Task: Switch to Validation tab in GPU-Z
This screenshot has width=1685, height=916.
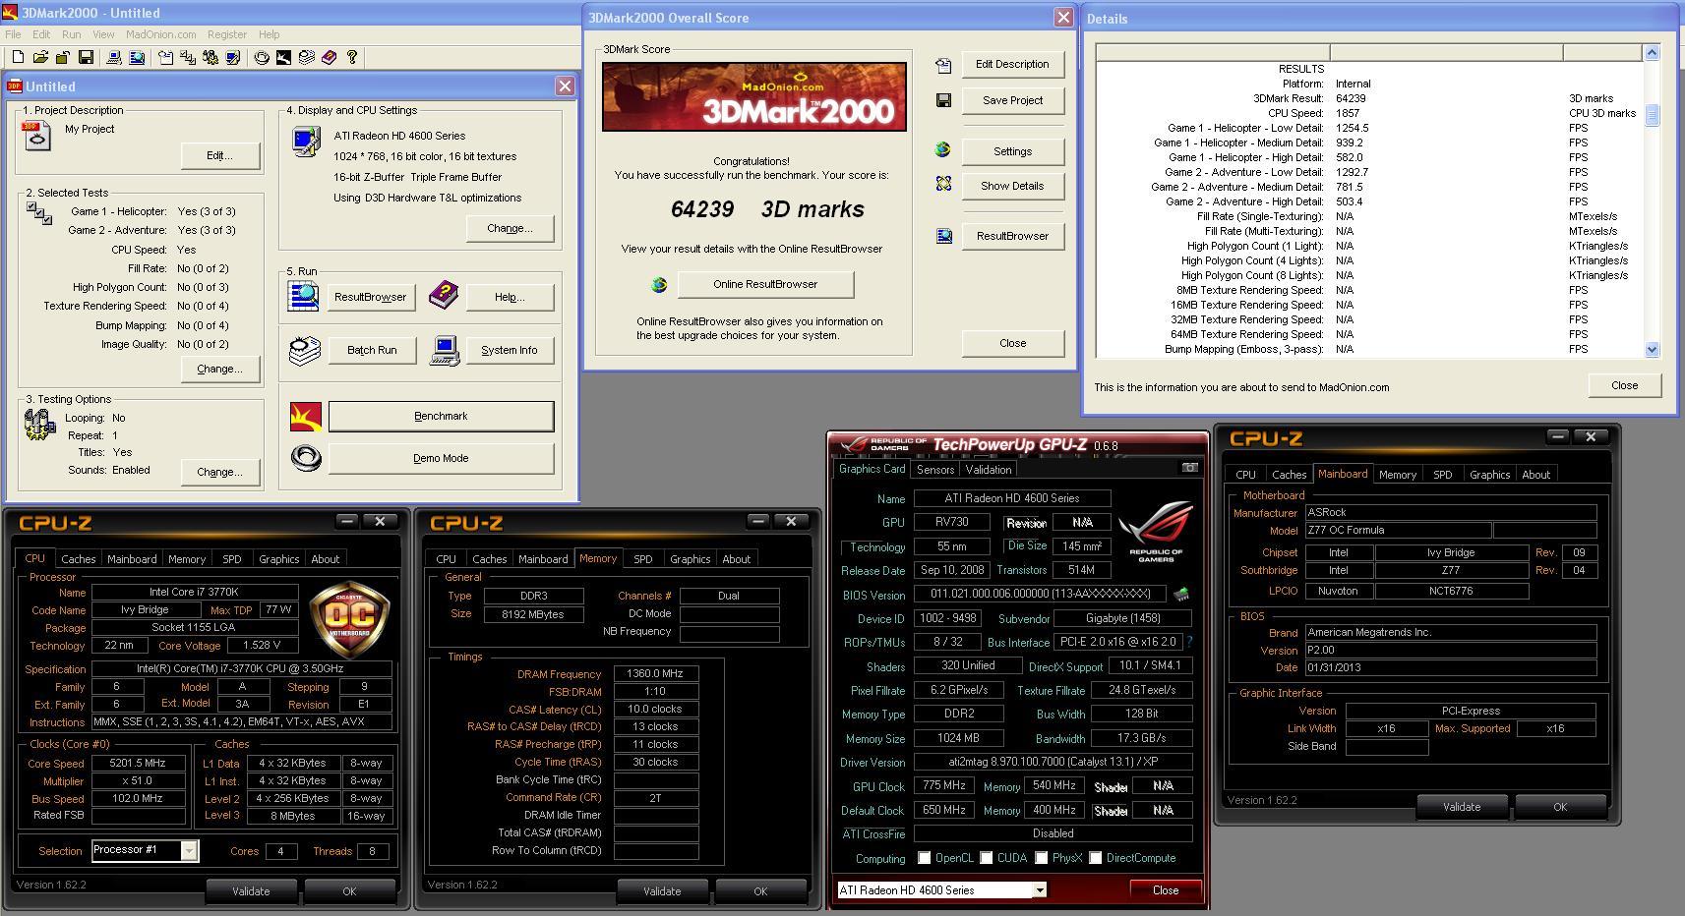Action: [x=989, y=470]
